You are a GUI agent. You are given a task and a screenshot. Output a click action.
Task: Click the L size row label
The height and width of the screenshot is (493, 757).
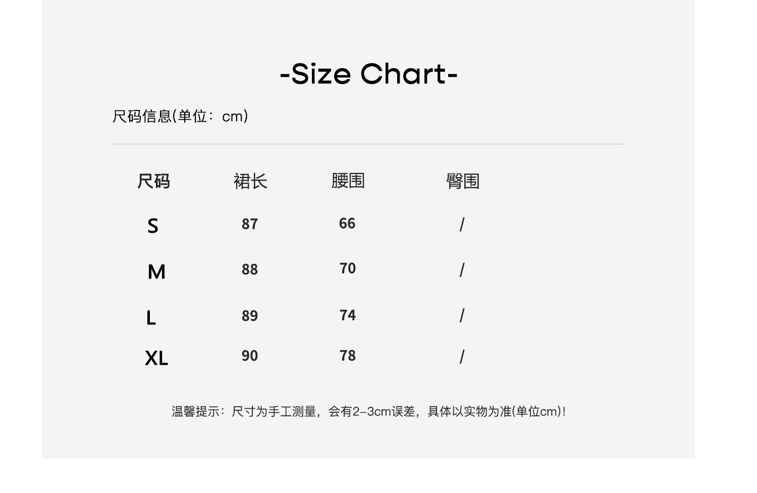151,318
